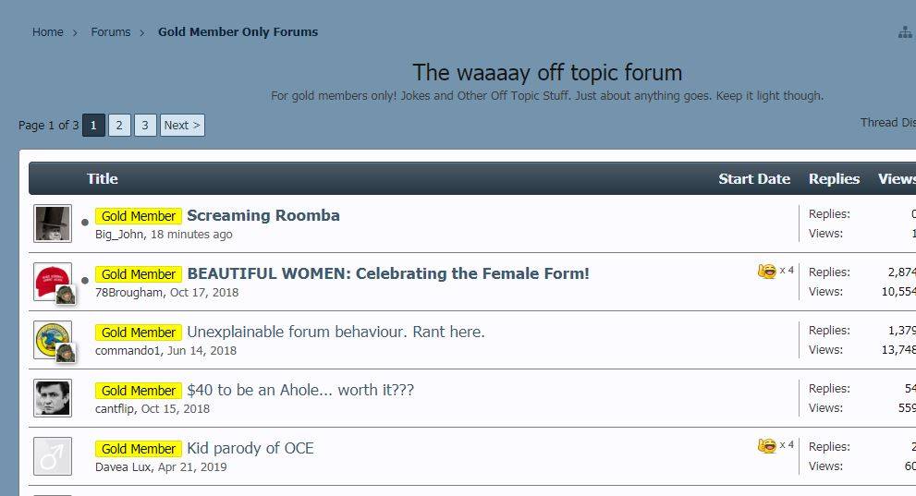Click unread dot beside BEAUTIFUL WOMEN thread

point(85,281)
